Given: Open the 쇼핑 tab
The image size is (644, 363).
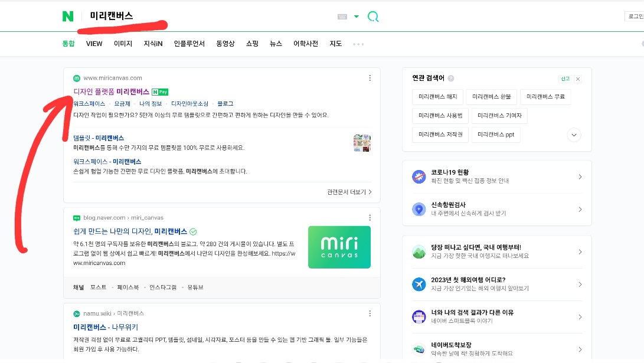Looking at the screenshot, I should [252, 44].
